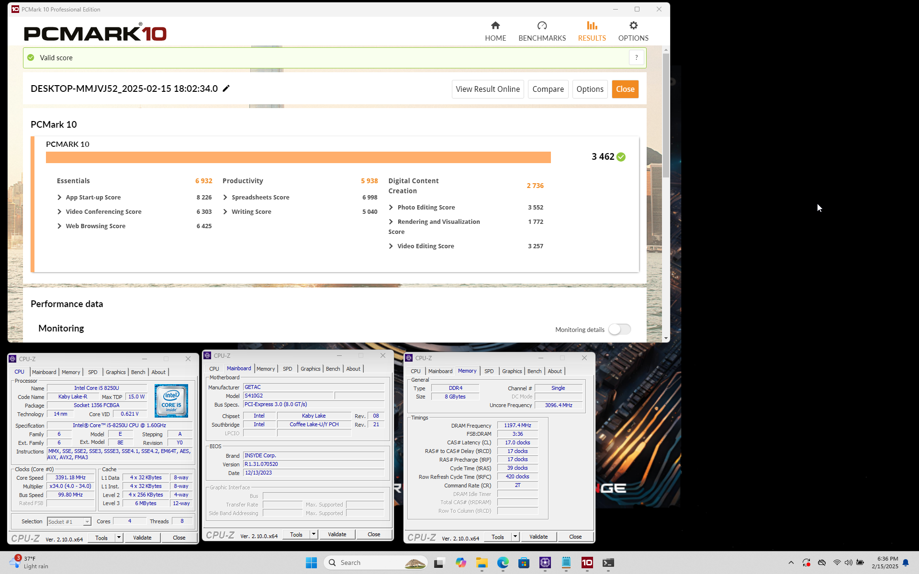Click the taskbar Search box

(x=375, y=563)
